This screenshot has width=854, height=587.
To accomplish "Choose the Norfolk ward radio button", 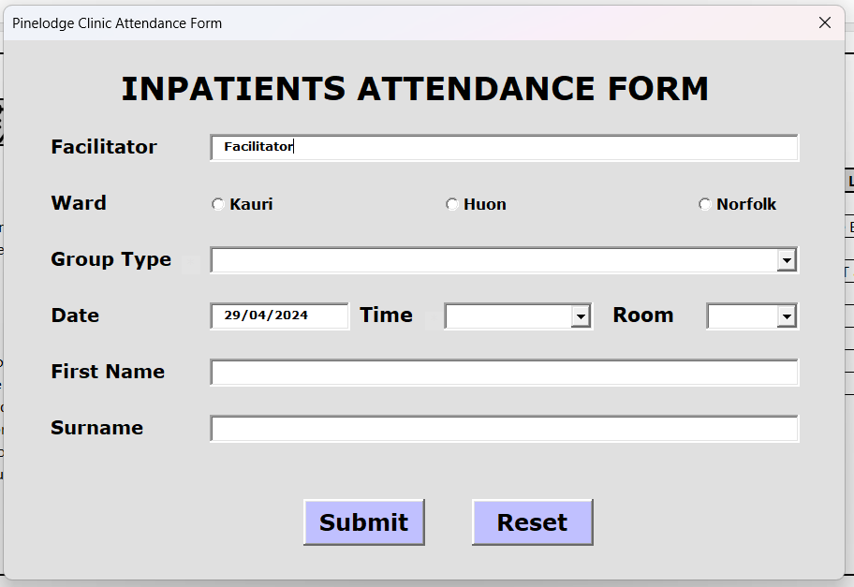I will pos(704,204).
